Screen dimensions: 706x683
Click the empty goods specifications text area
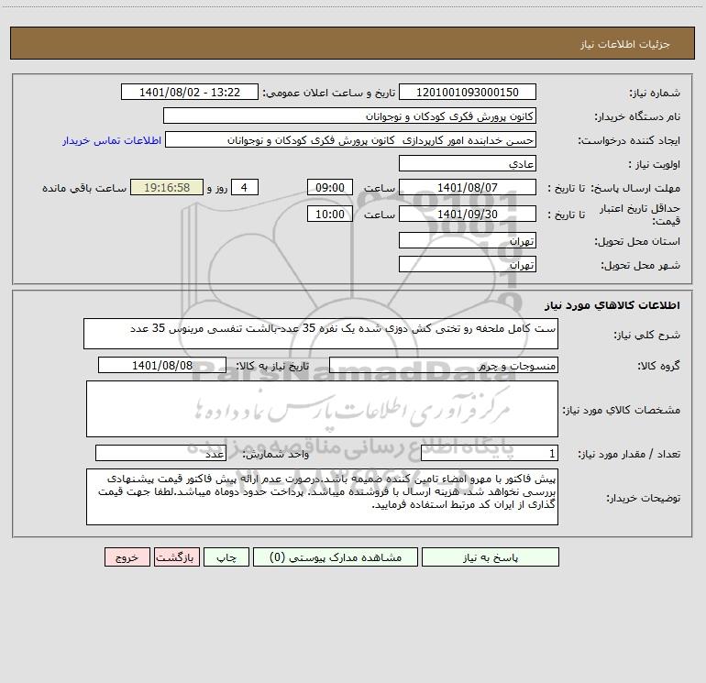322,409
